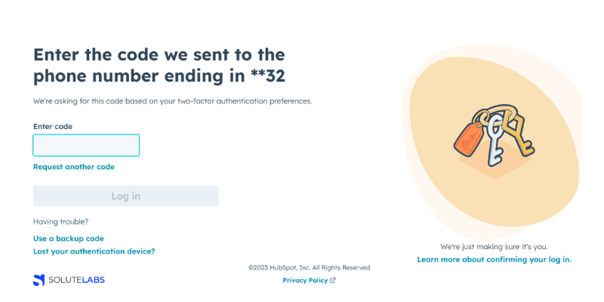The height and width of the screenshot is (302, 604).
Task: Click the beige oval illustration background
Action: click(x=430, y=196)
